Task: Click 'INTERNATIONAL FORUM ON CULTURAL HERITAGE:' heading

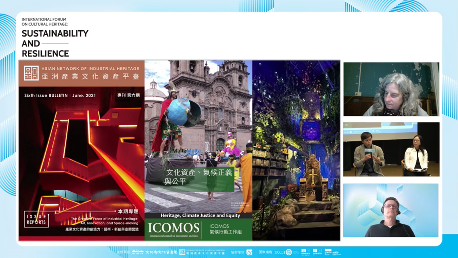Action: click(x=45, y=22)
